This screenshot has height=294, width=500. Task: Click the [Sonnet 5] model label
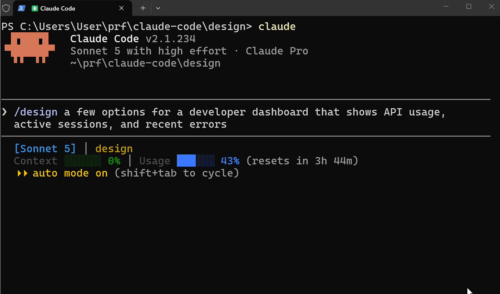(x=45, y=149)
